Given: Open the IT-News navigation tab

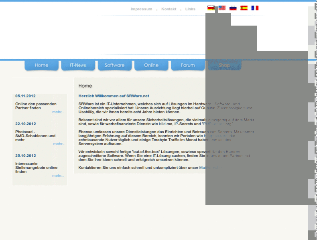Looking at the screenshot, I should pos(78,65).
